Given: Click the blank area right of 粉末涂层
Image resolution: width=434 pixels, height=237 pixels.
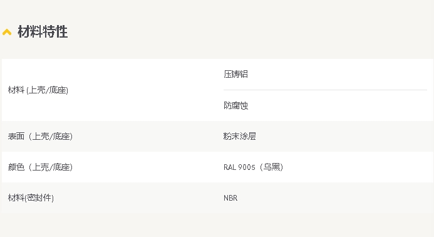Looking at the screenshot, I should pos(343,137).
